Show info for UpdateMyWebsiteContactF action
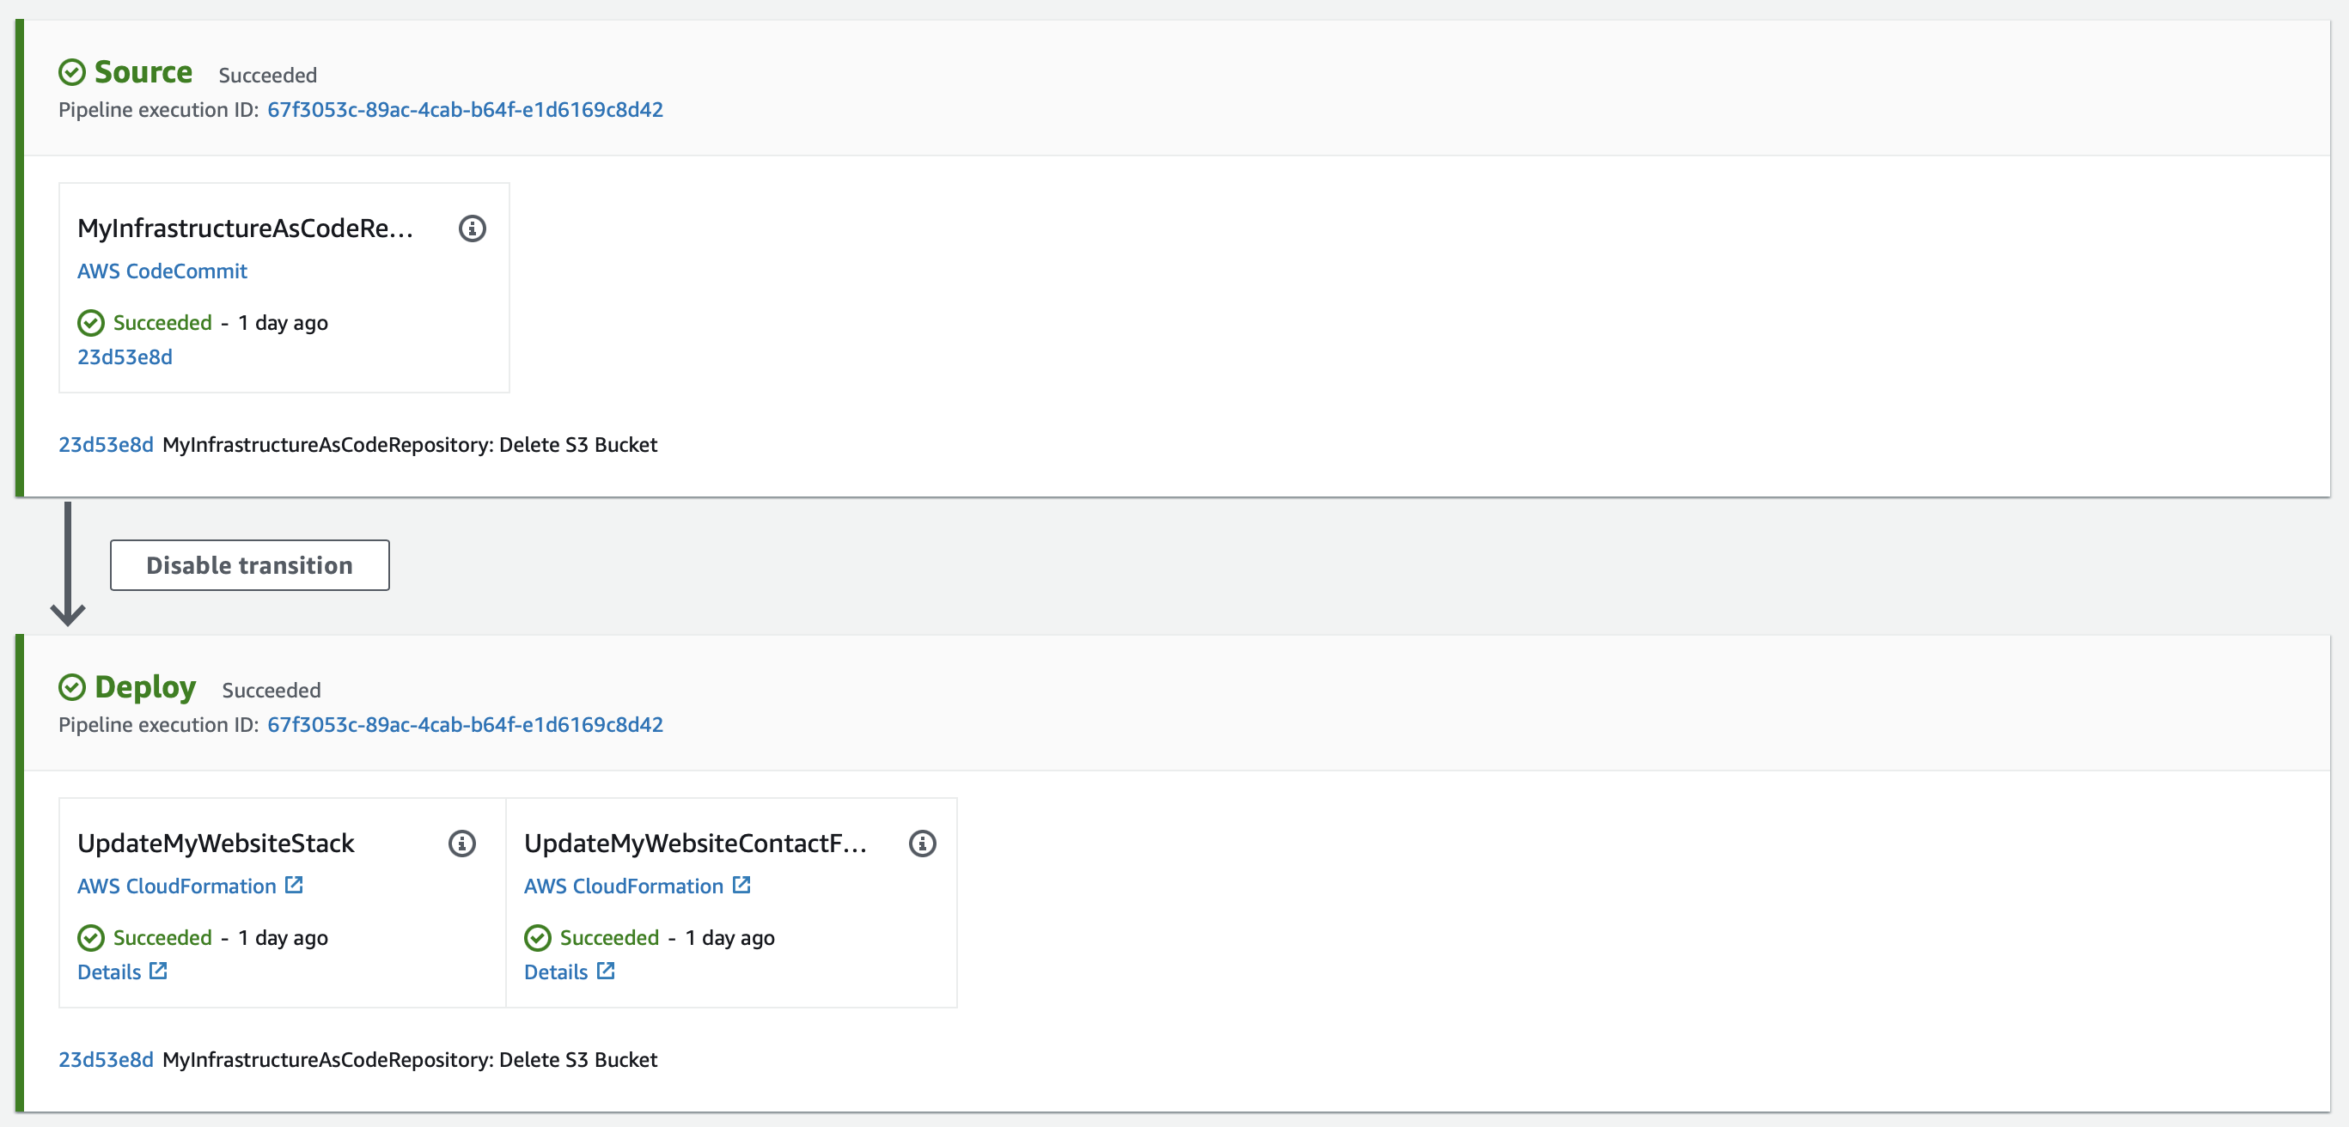The width and height of the screenshot is (2349, 1127). [x=922, y=844]
